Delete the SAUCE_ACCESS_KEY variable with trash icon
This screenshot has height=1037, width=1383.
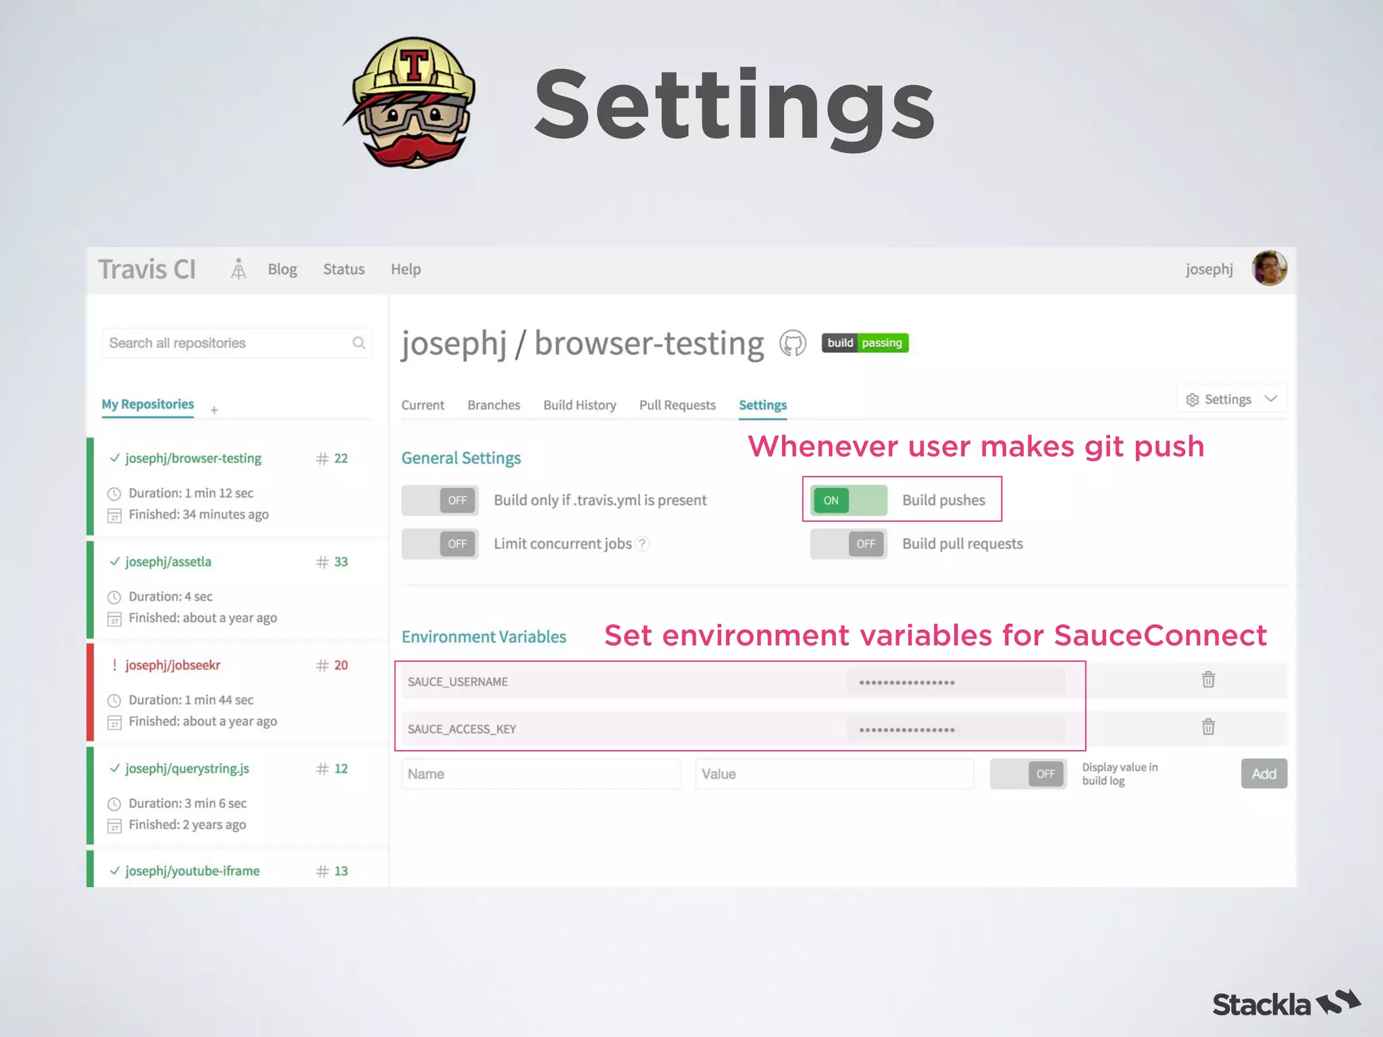click(x=1208, y=727)
